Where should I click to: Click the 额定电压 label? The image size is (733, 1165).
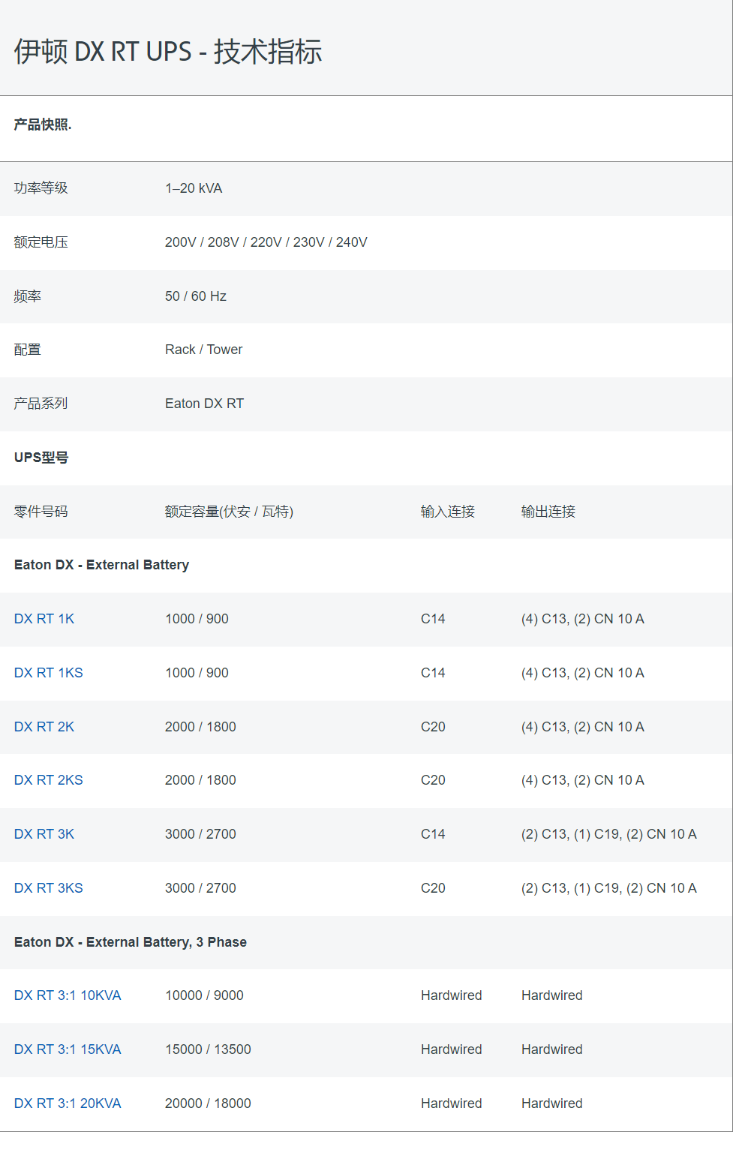[x=41, y=242]
